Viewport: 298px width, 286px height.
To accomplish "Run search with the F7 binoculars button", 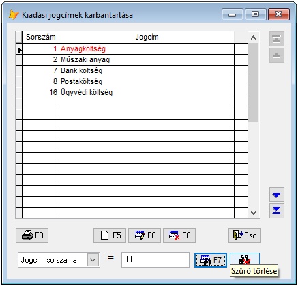I will 211,260.
